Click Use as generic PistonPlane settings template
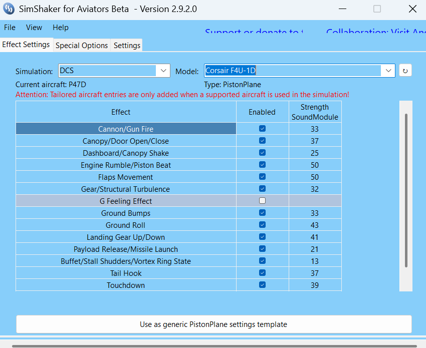This screenshot has width=426, height=348. coord(214,324)
